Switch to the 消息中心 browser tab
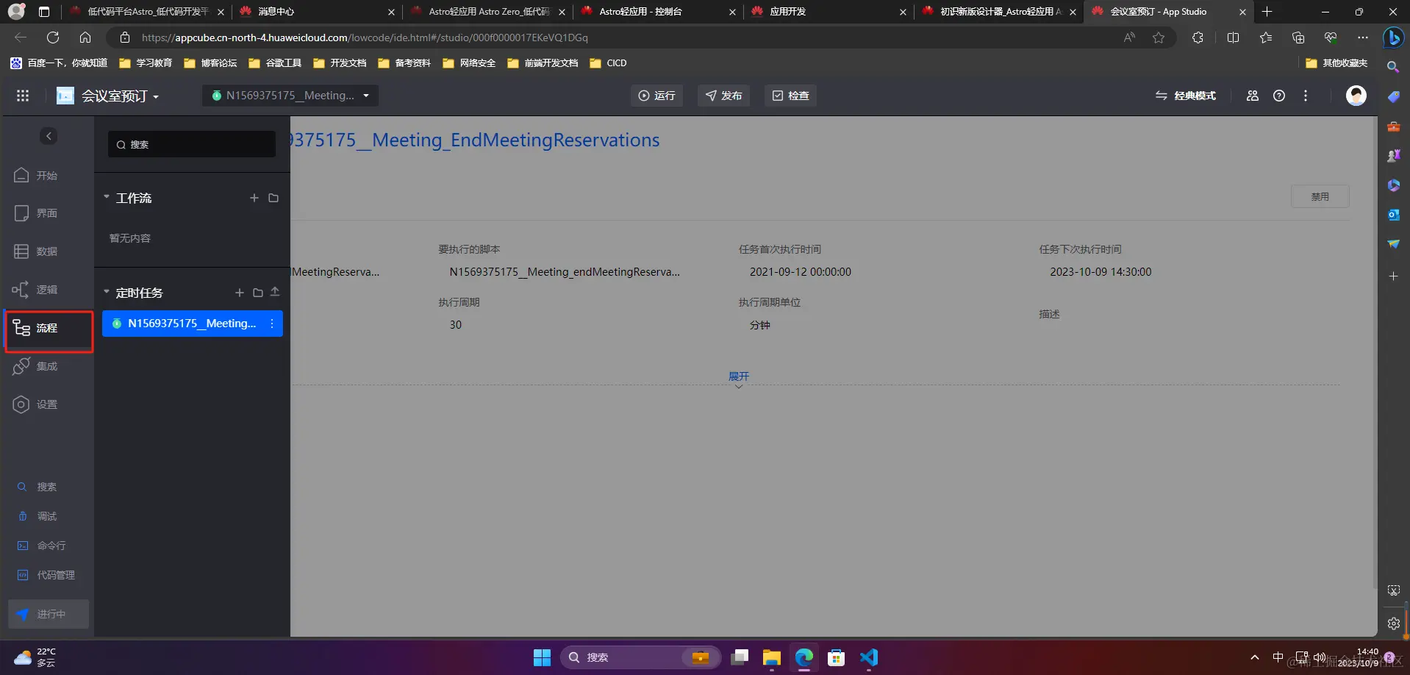Viewport: 1410px width, 675px height. tap(316, 12)
